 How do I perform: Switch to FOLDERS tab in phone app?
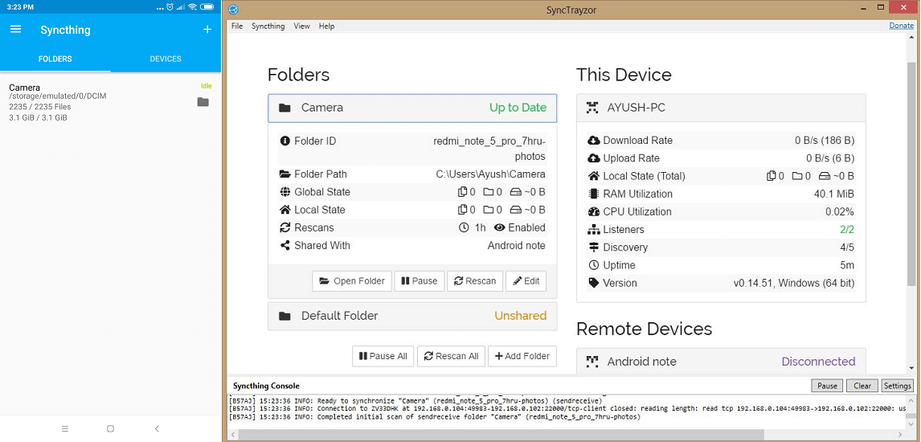[55, 59]
